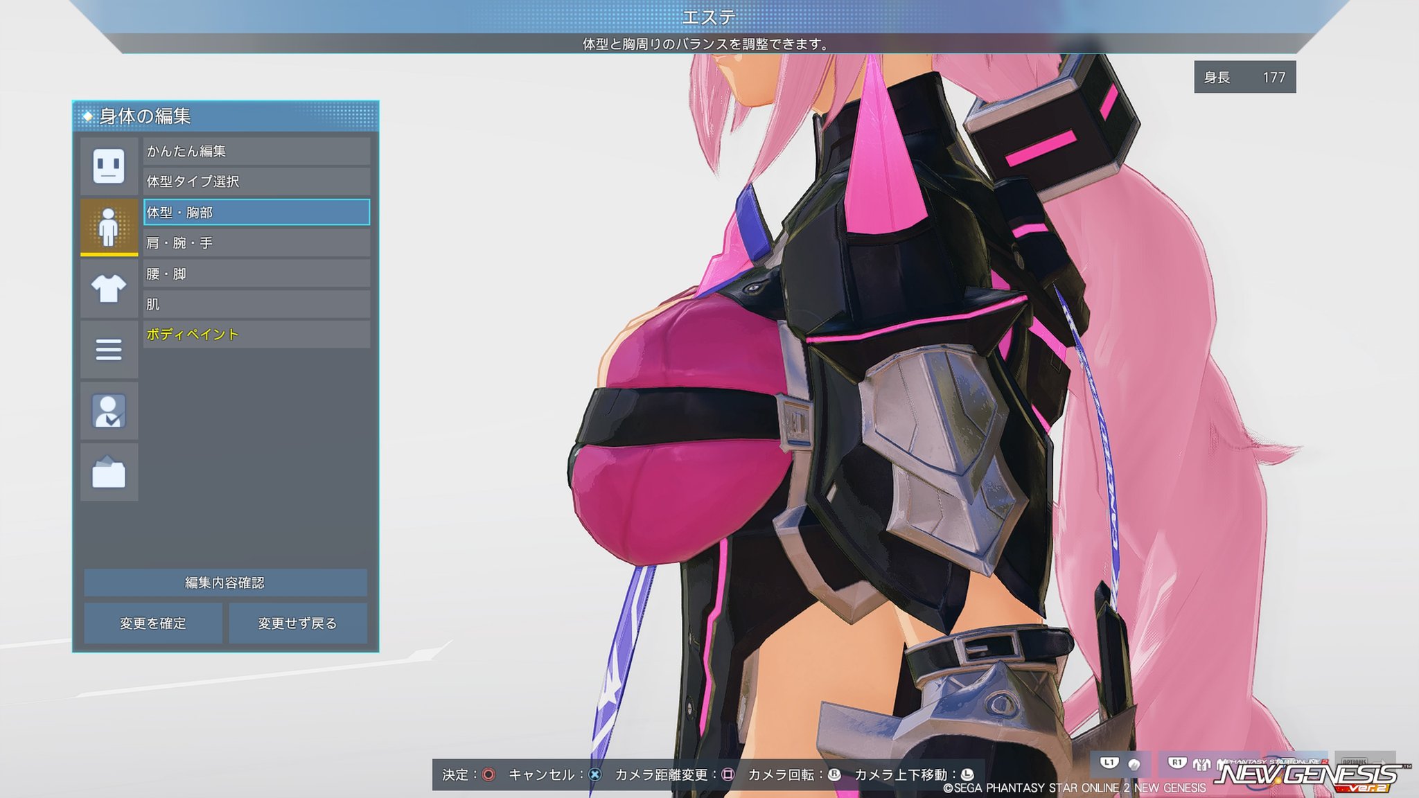Select the 肌 skin entry
Screen dimensions: 1419x798
pos(256,304)
